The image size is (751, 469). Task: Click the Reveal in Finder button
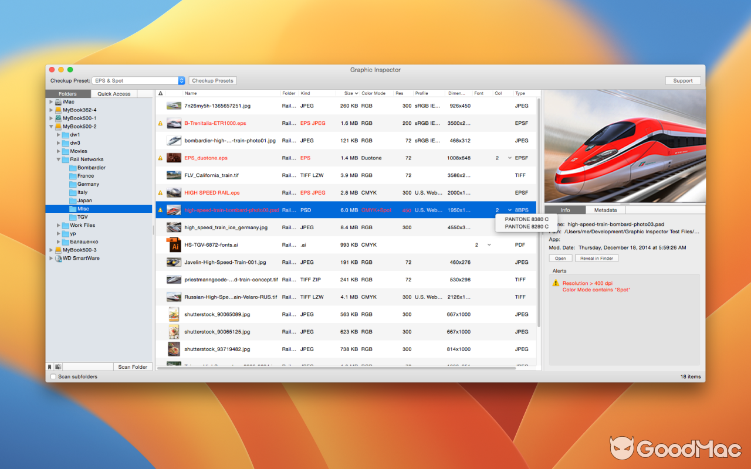click(x=597, y=258)
